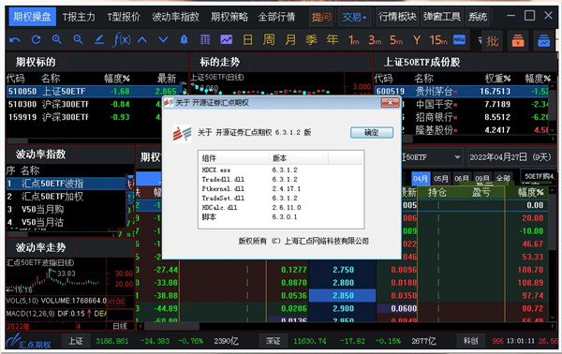Open the small toolbar filter arrow beside 批
Image resolution: width=562 pixels, height=354 pixels.
(x=480, y=40)
